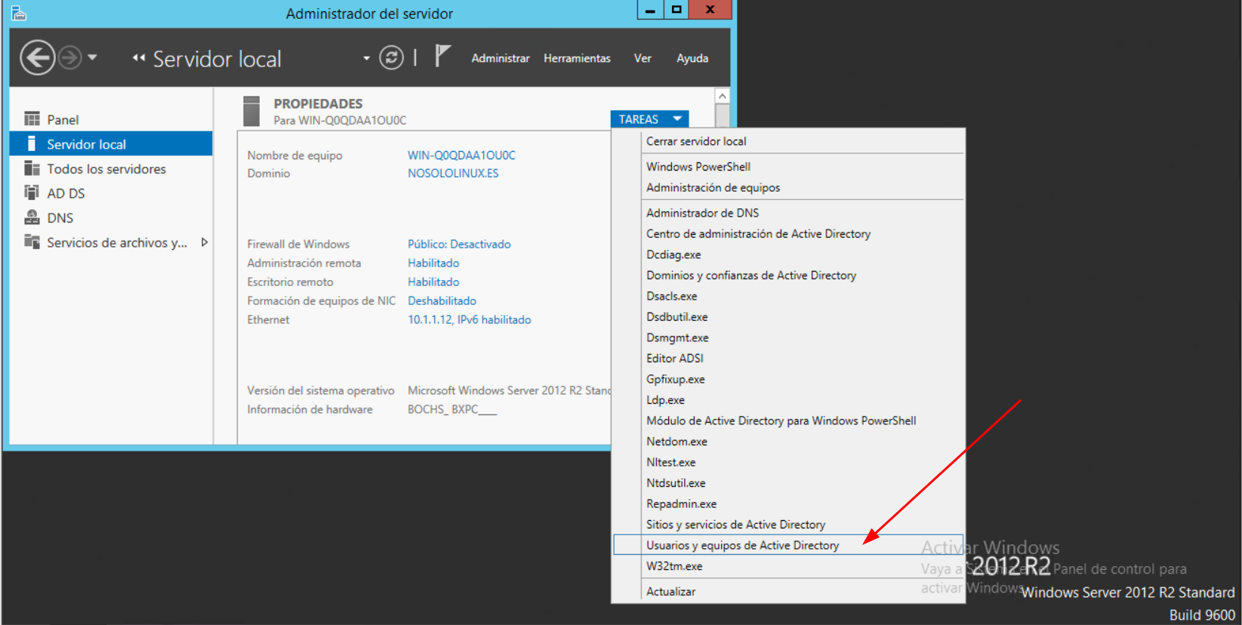Select the DNS sidebar icon
This screenshot has height=625, width=1242.
coord(32,217)
